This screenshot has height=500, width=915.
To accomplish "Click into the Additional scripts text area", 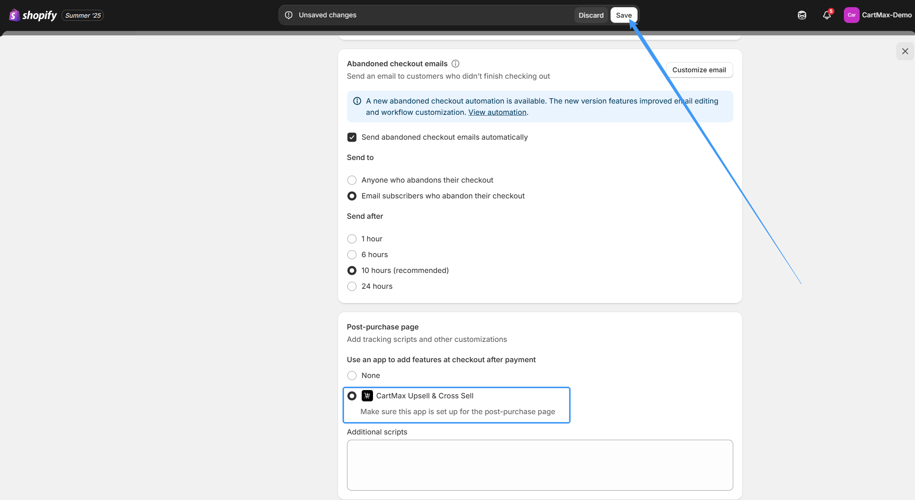I will (x=540, y=465).
